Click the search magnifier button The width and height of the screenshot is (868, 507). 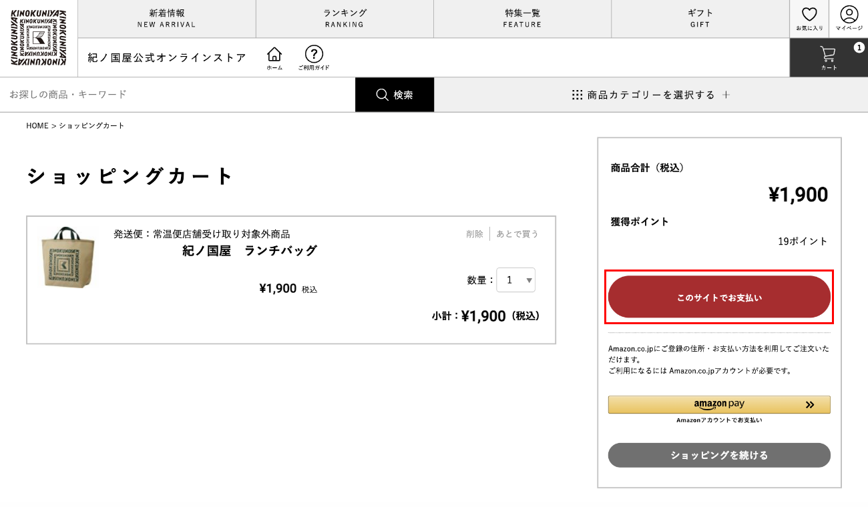(x=394, y=95)
